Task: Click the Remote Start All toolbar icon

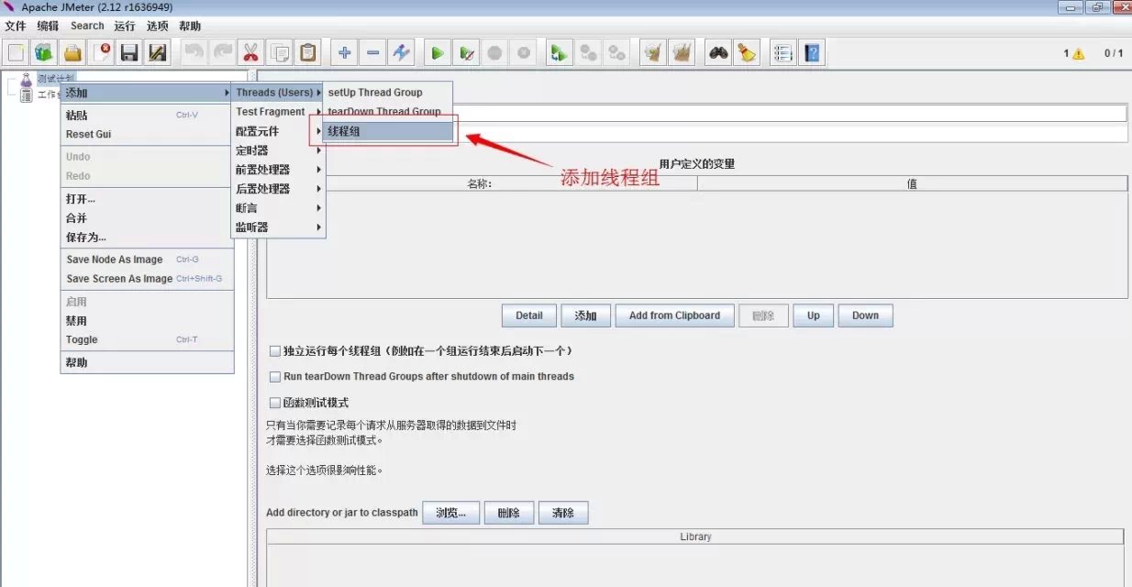Action: pyautogui.click(x=559, y=53)
